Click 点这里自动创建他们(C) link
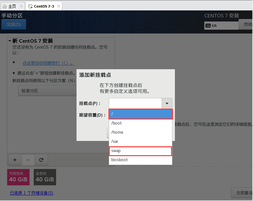This screenshot has width=253, height=201. 48,63
